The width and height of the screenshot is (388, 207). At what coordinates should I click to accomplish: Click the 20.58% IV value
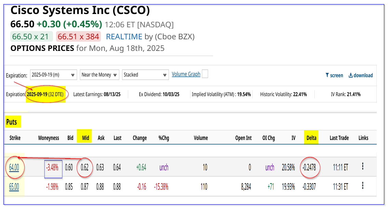click(x=288, y=167)
